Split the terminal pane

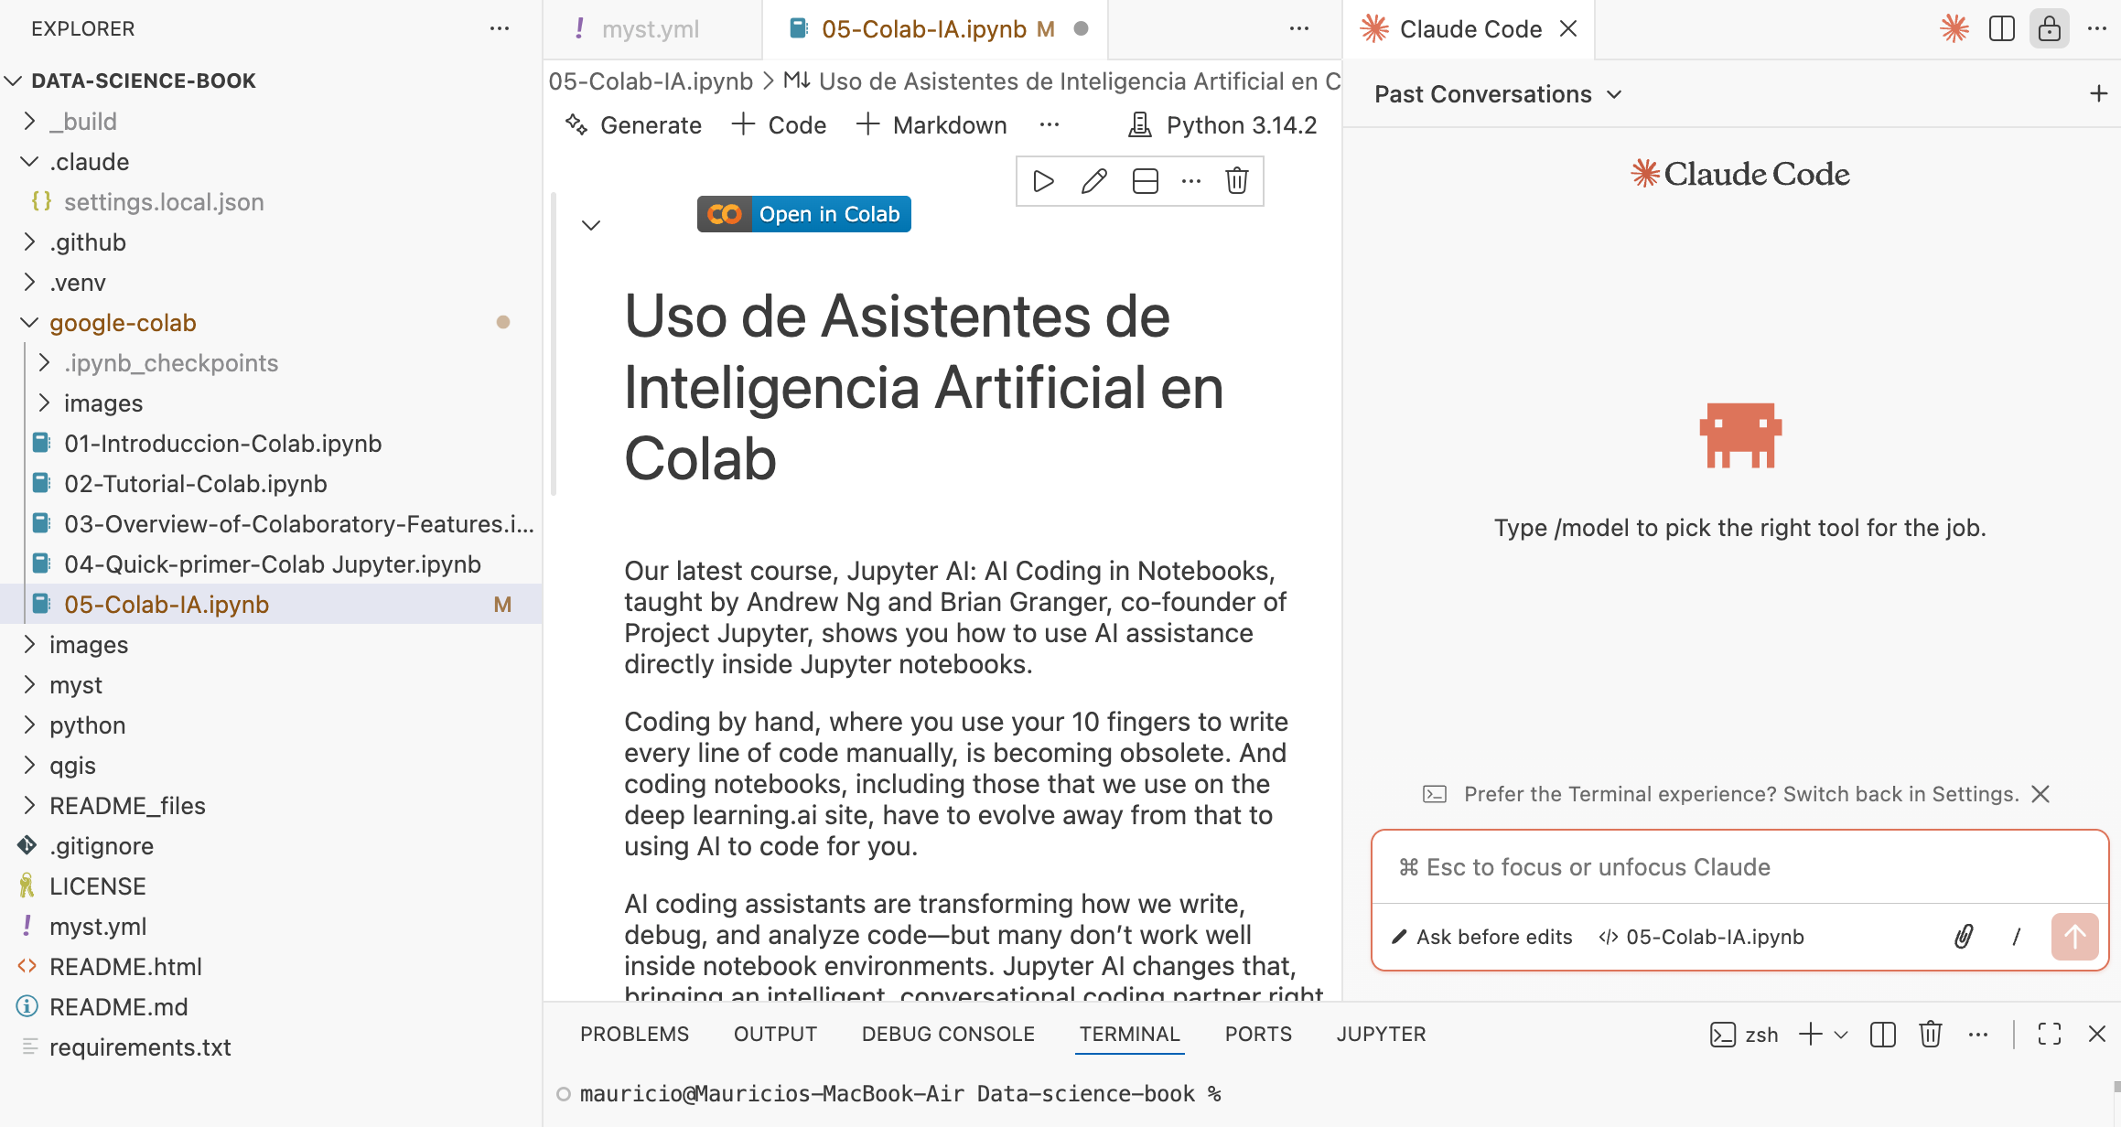tap(1882, 1034)
